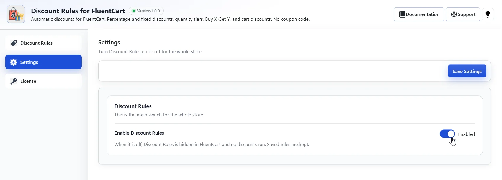Open the Support button
This screenshot has height=180, width=502.
[463, 14]
